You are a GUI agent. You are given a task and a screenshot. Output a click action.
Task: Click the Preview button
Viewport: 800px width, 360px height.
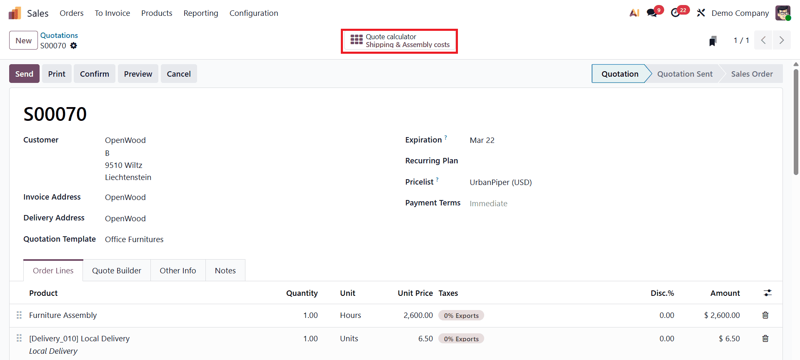[x=138, y=74]
